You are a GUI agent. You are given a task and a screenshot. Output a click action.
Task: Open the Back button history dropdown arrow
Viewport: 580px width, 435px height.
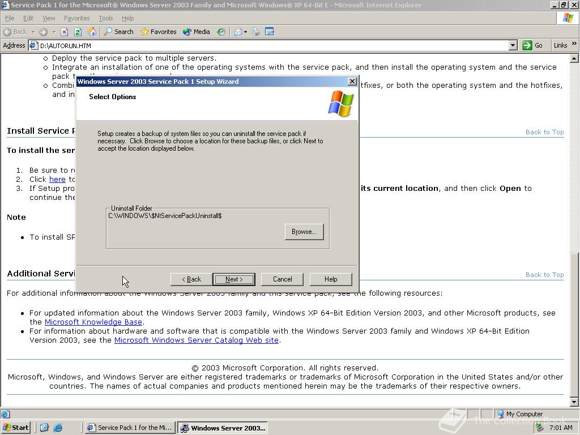click(x=33, y=32)
